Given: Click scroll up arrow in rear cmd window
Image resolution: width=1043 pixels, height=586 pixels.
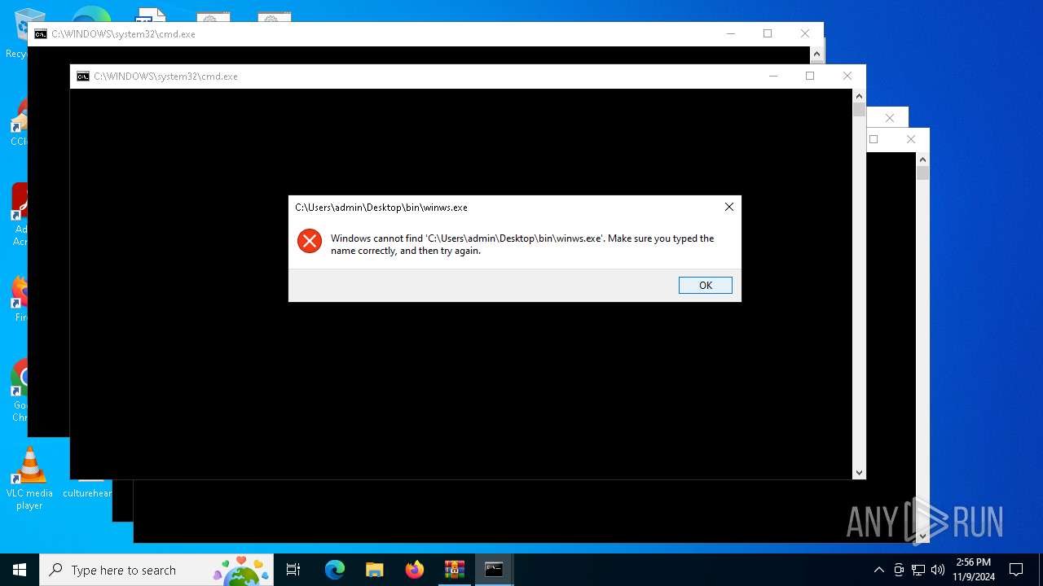Looking at the screenshot, I should point(816,54).
